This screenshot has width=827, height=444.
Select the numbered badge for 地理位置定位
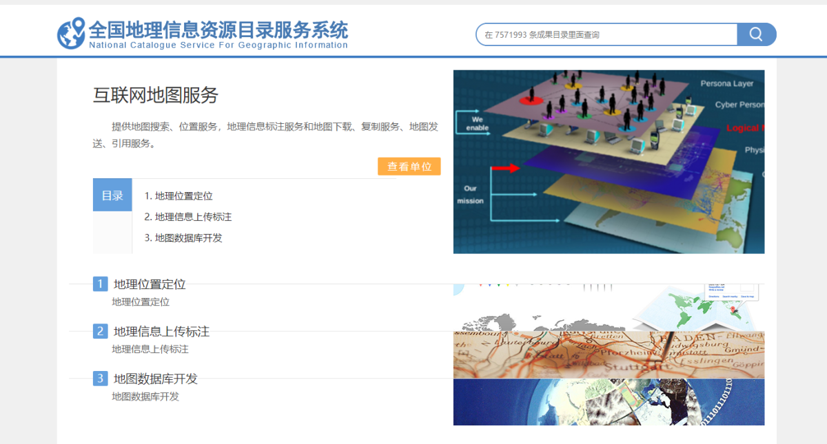point(99,283)
